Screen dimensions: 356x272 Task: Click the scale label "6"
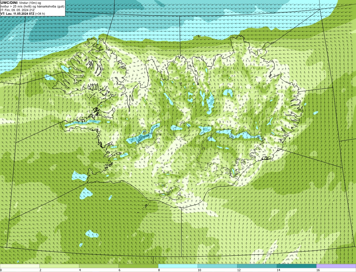pyautogui.click(x=119, y=270)
